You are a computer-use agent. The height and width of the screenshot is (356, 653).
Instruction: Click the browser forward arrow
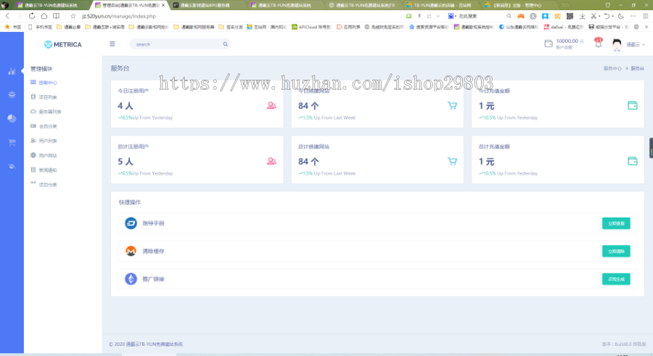(19, 16)
